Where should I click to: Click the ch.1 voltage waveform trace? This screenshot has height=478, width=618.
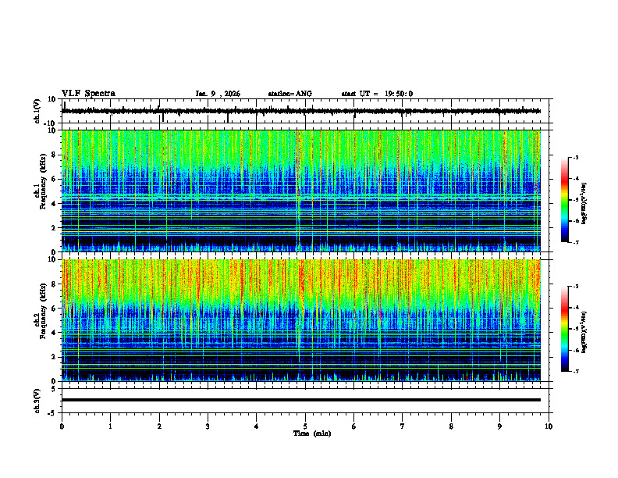click(x=300, y=111)
